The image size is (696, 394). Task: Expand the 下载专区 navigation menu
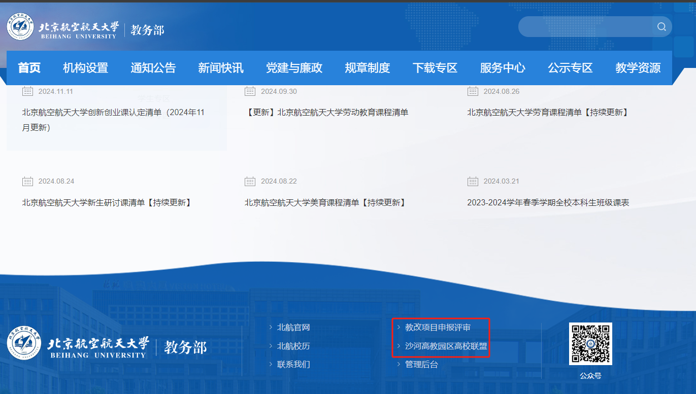point(435,68)
